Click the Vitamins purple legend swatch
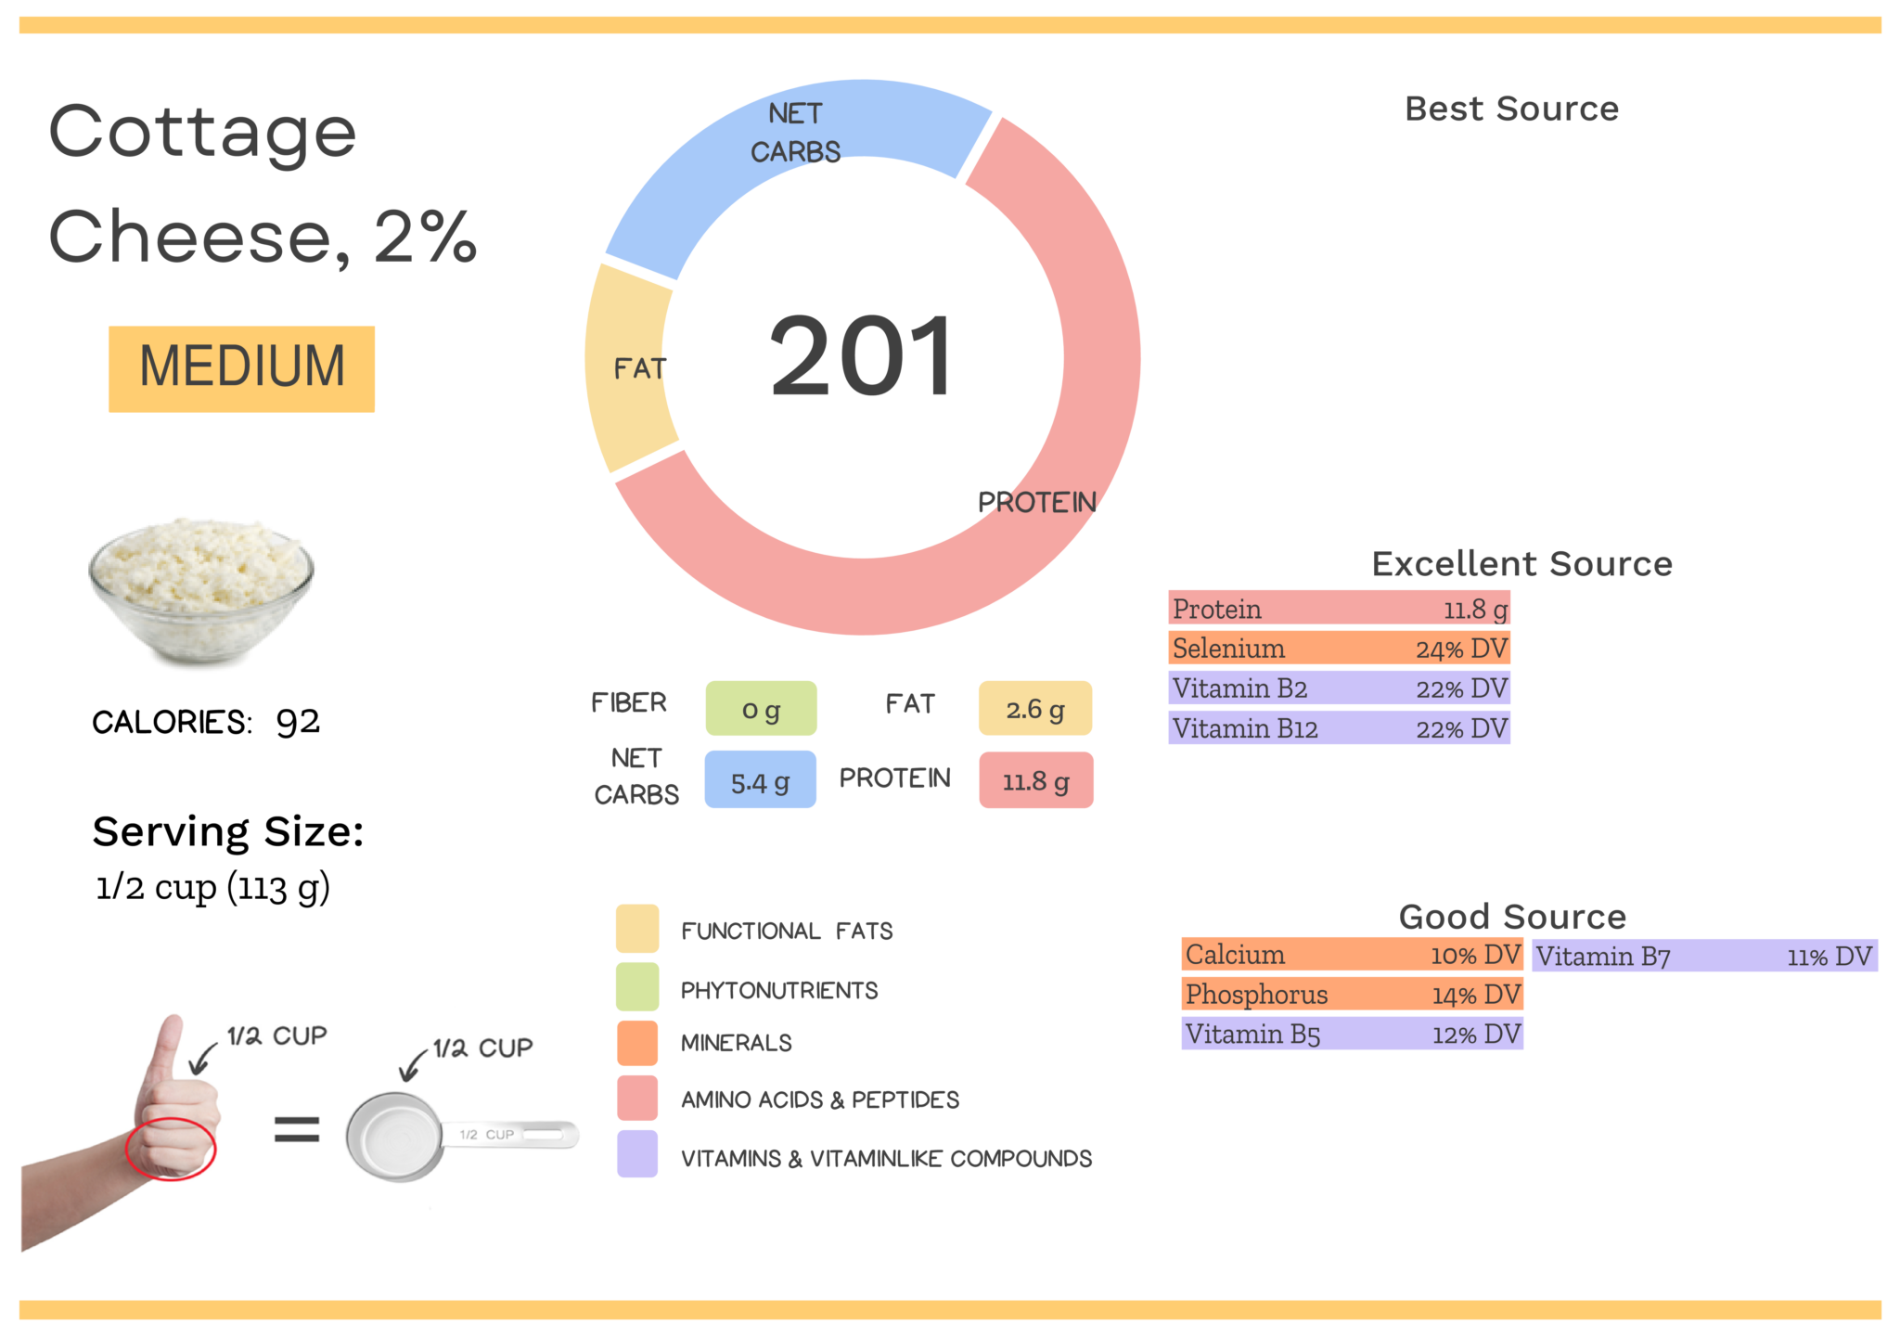The height and width of the screenshot is (1337, 1900). click(637, 1154)
